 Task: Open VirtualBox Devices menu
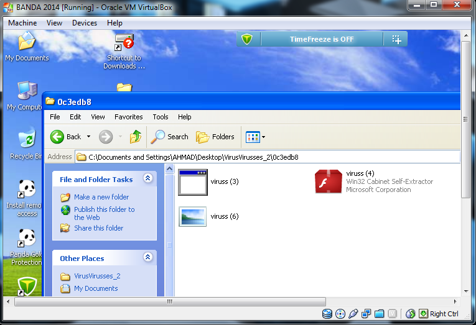(x=85, y=23)
